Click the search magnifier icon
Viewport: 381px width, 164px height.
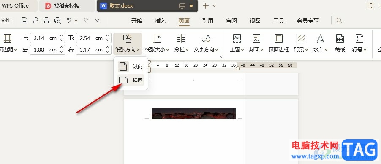(x=339, y=20)
